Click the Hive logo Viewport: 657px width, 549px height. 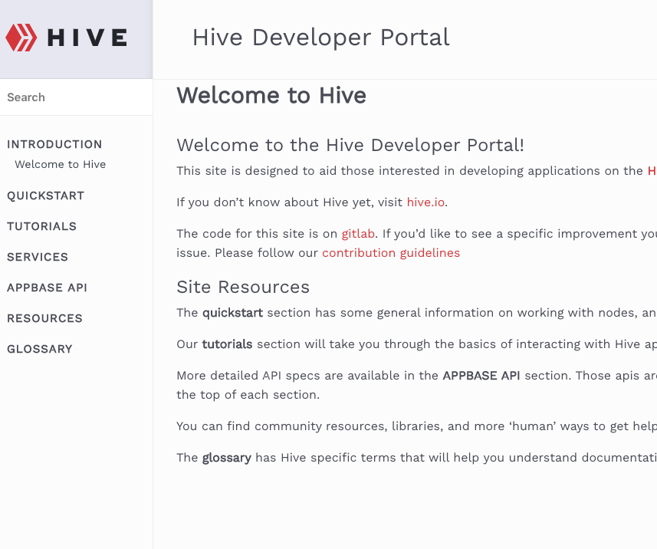pos(66,38)
